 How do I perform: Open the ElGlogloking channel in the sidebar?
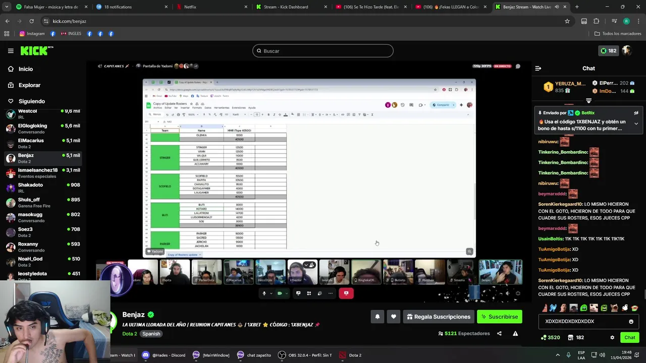point(42,128)
